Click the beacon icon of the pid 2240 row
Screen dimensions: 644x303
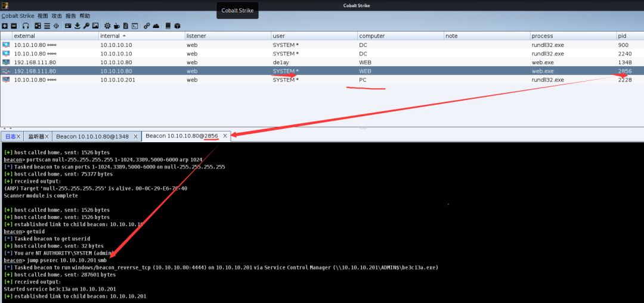6,54
